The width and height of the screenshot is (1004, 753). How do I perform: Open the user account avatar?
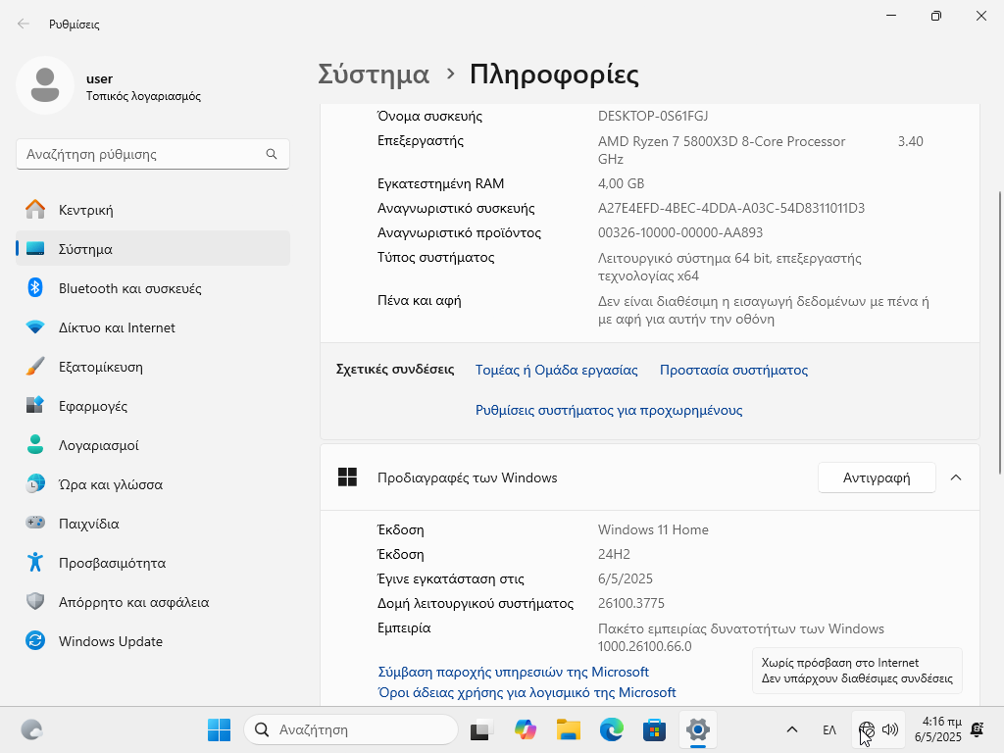(45, 85)
